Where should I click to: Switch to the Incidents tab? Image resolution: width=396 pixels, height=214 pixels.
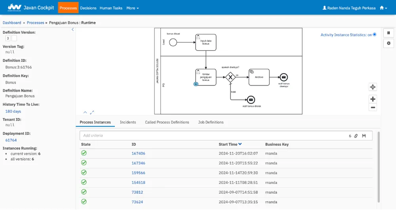click(128, 122)
